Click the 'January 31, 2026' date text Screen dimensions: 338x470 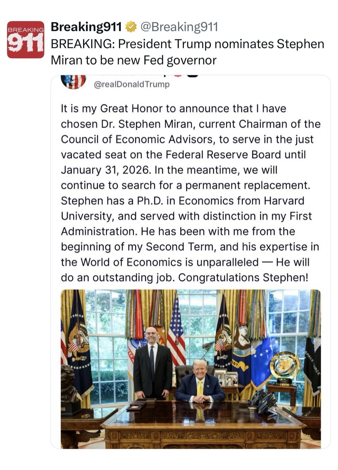(x=106, y=170)
